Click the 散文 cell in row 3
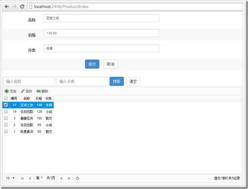Image resolution: width=248 pixels, height=189 pixels. tap(49, 118)
